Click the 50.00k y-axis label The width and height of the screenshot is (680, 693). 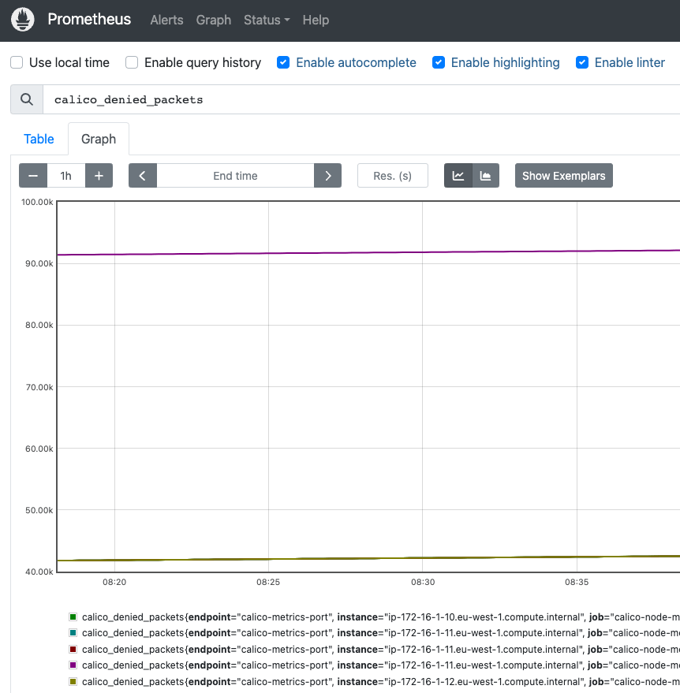click(x=39, y=510)
